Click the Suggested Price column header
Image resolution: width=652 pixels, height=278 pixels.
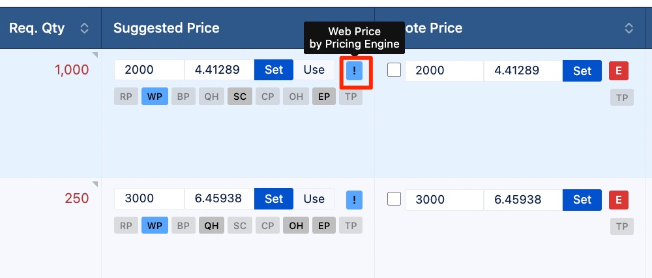[166, 28]
